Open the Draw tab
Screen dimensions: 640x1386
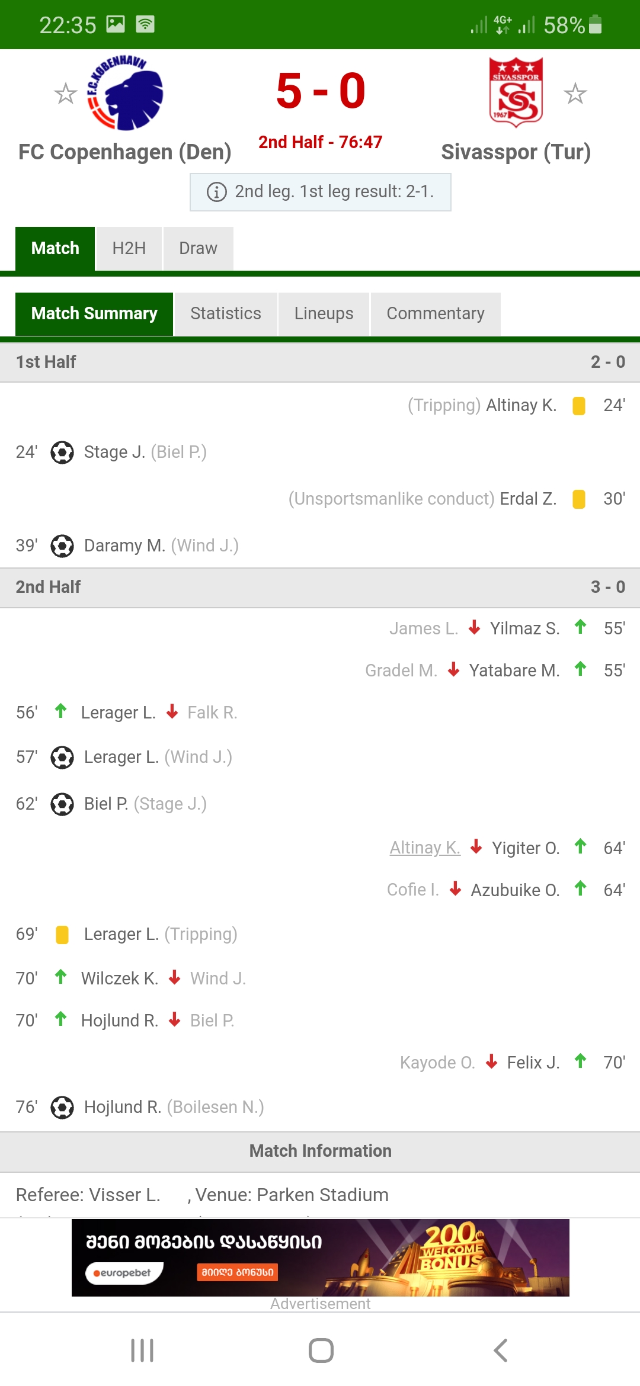[198, 248]
